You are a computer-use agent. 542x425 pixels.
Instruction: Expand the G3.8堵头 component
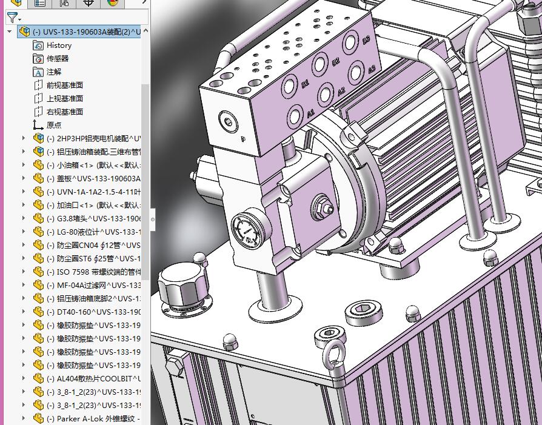[24, 218]
